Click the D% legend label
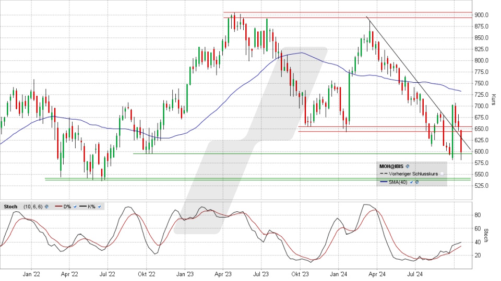The image size is (501, 281). (67, 207)
